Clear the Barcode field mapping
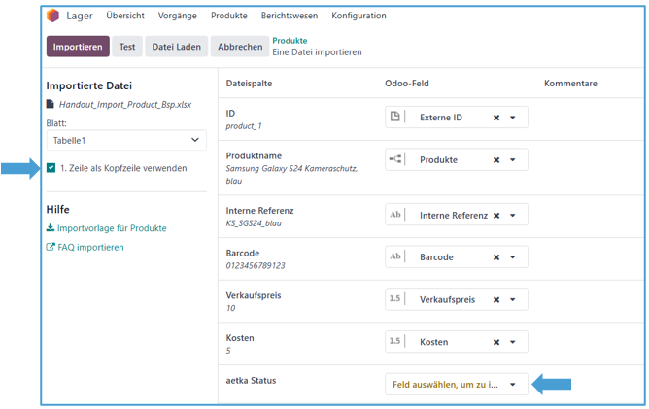The image size is (649, 409). coord(495,257)
